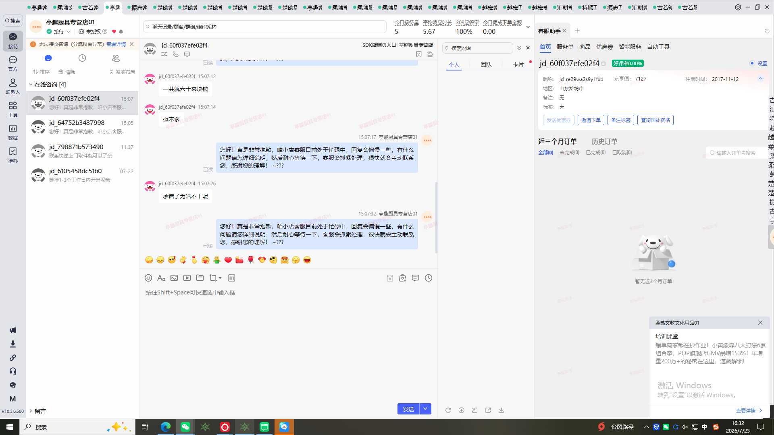Click the screenshot crop tool icon
Viewport: 774px width, 435px height.
(213, 278)
